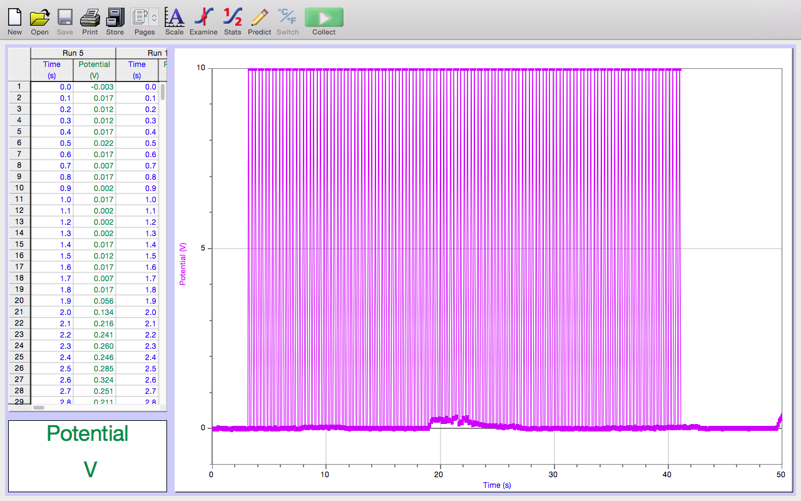Image resolution: width=801 pixels, height=501 pixels.
Task: Click the data table vertical scrollbar
Action: click(x=163, y=93)
